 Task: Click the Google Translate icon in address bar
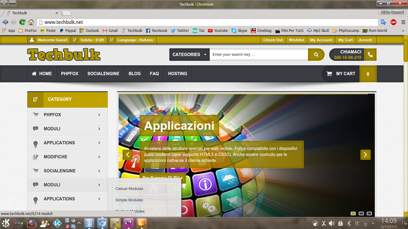pos(384,22)
